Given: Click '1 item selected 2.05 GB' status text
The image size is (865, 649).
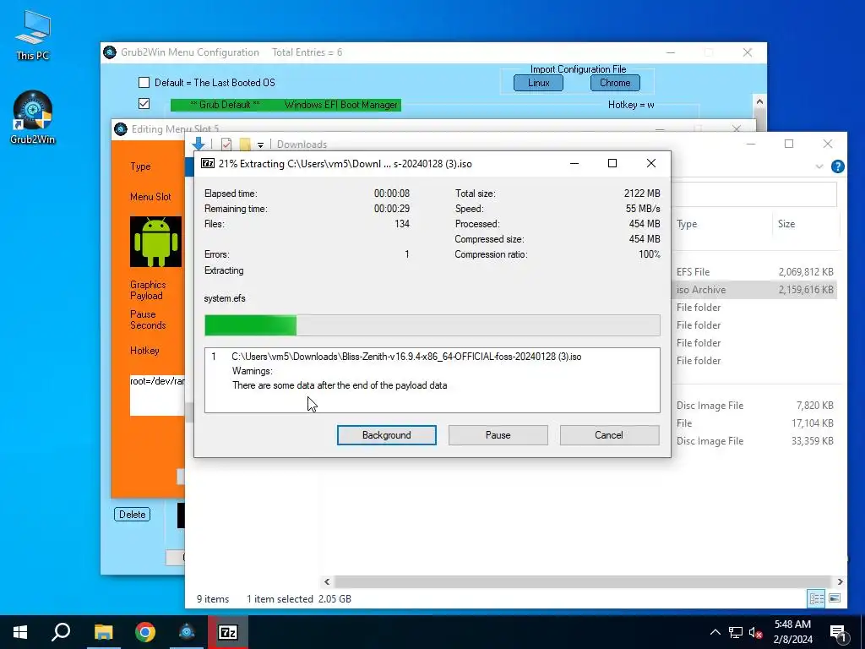Looking at the screenshot, I should (299, 599).
